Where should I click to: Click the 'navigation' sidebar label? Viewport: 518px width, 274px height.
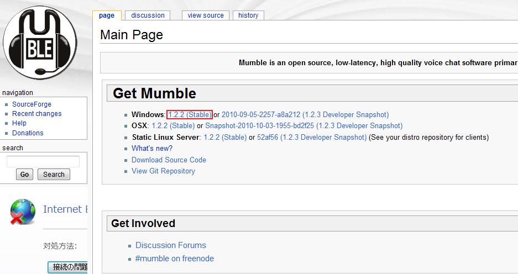point(18,93)
